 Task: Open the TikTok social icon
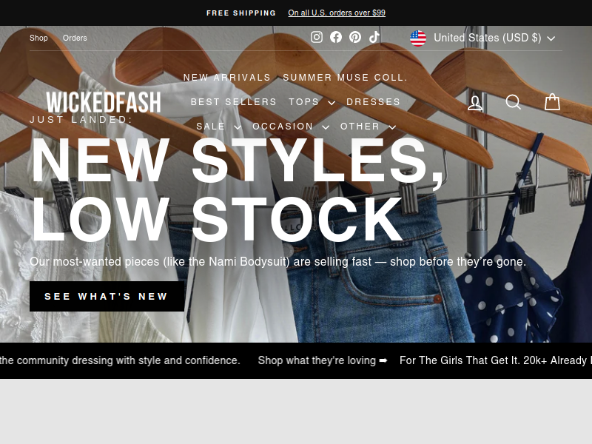click(374, 37)
